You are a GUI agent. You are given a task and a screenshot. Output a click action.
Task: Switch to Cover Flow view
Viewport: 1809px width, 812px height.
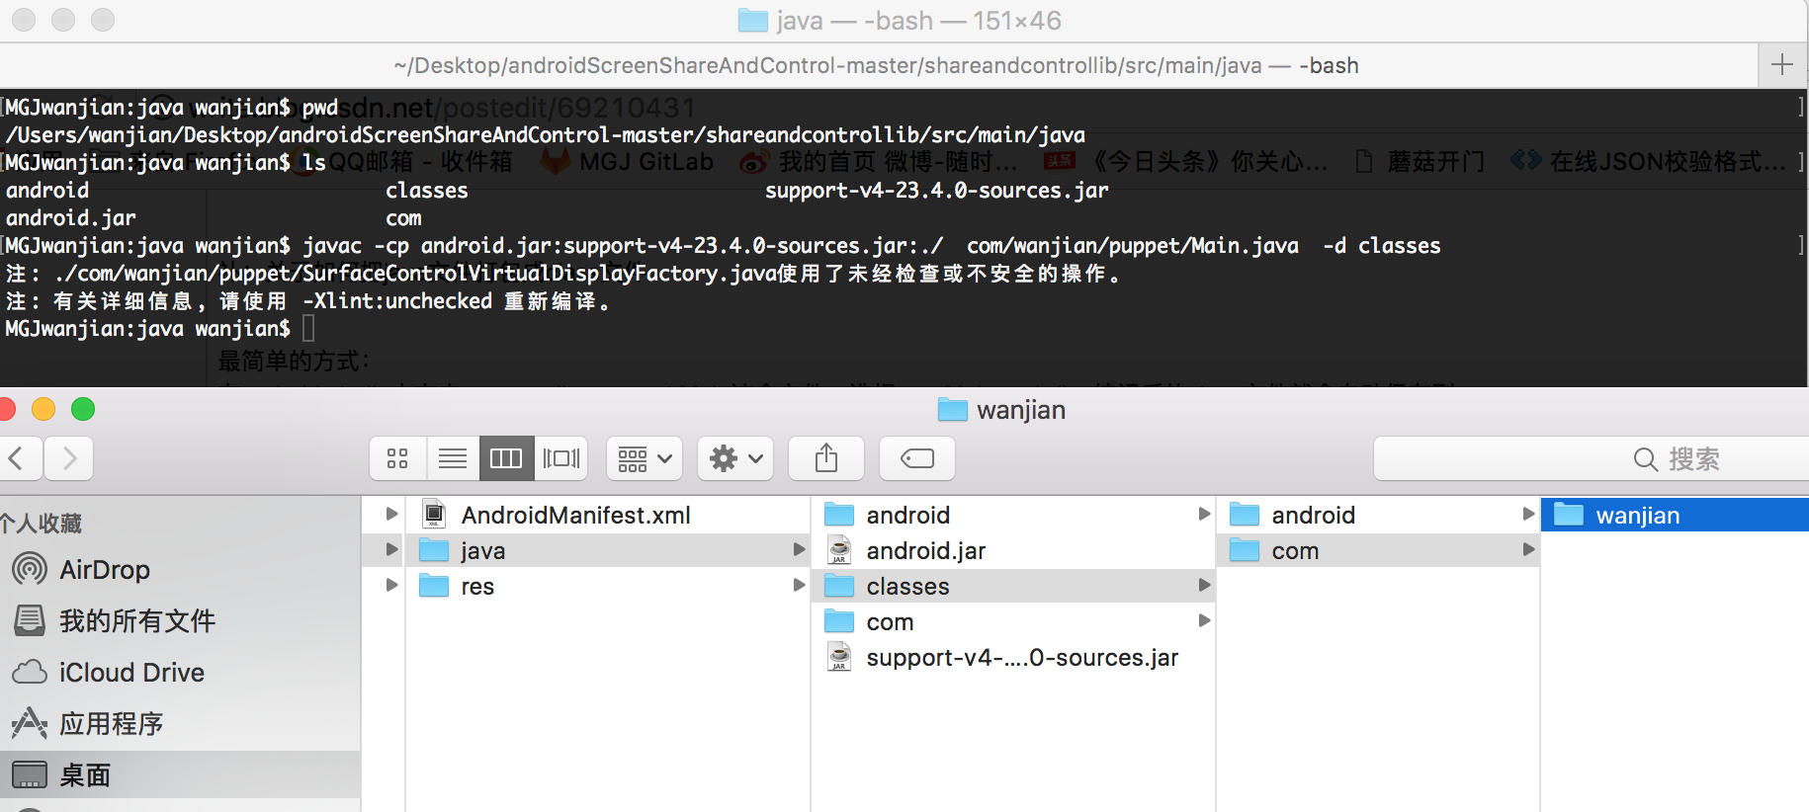pos(561,458)
